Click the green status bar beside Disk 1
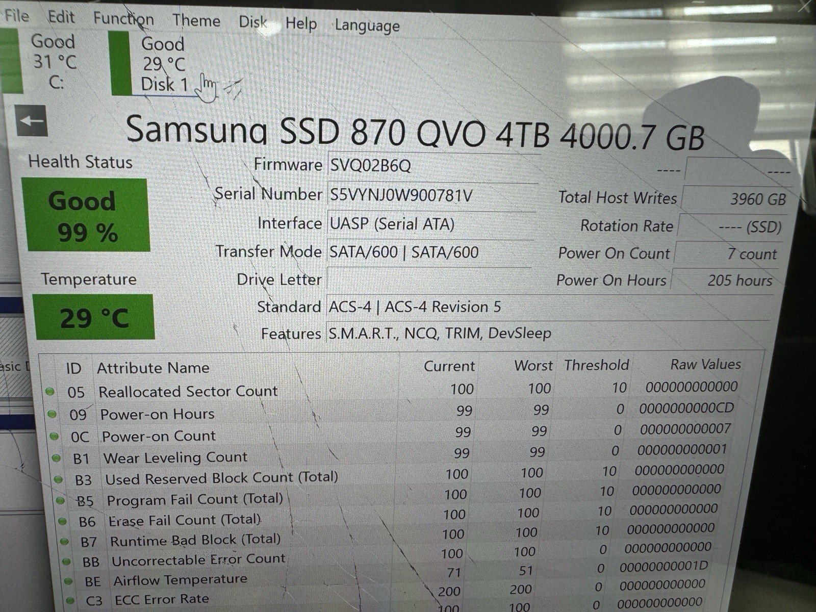The height and width of the screenshot is (612, 816). 120,63
